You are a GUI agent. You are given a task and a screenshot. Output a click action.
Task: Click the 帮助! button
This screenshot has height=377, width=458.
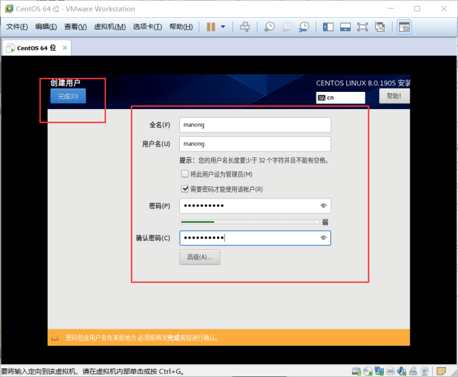tap(394, 96)
